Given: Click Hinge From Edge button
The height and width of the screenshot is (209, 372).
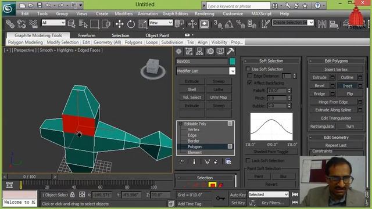Looking at the screenshot, I should pos(333,102).
